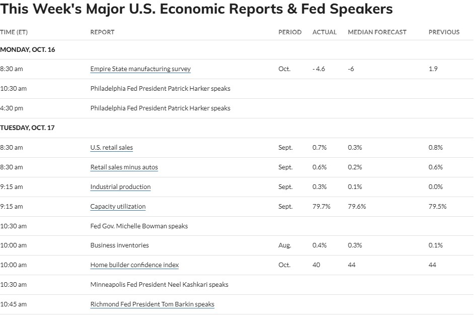Viewport: 475px width, 317px height.
Task: Open Home builder confidence index link
Action: 134,265
